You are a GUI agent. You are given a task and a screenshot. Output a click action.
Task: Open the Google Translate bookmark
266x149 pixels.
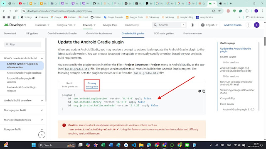[113, 17]
